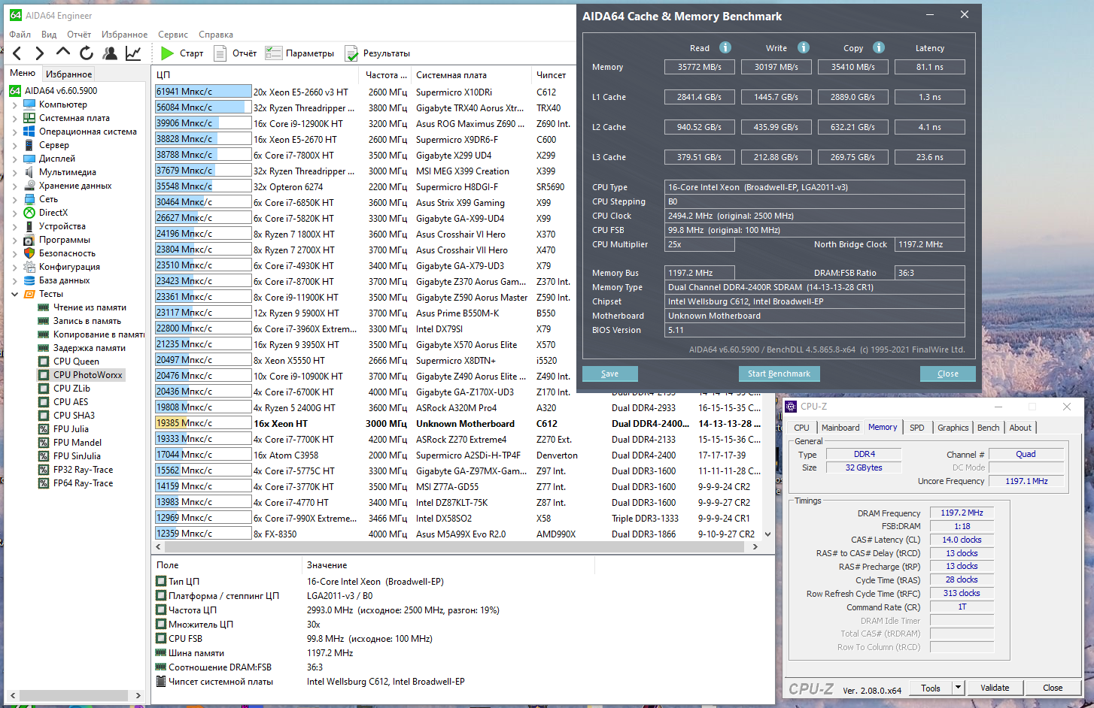Viewport: 1094px width, 708px height.
Task: Click the Up arrow in AIDA64 toolbar
Action: (x=63, y=53)
